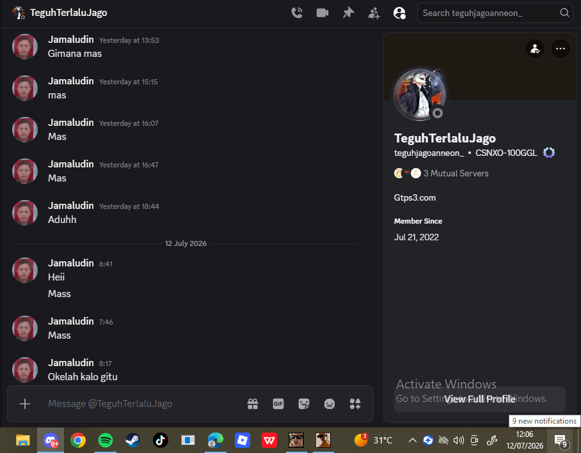The height and width of the screenshot is (453, 581).
Task: Add friends to this DM
Action: point(374,13)
